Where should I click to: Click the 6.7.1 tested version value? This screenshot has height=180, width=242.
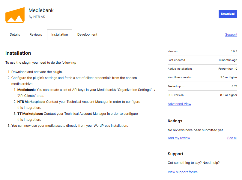pyautogui.click(x=234, y=86)
